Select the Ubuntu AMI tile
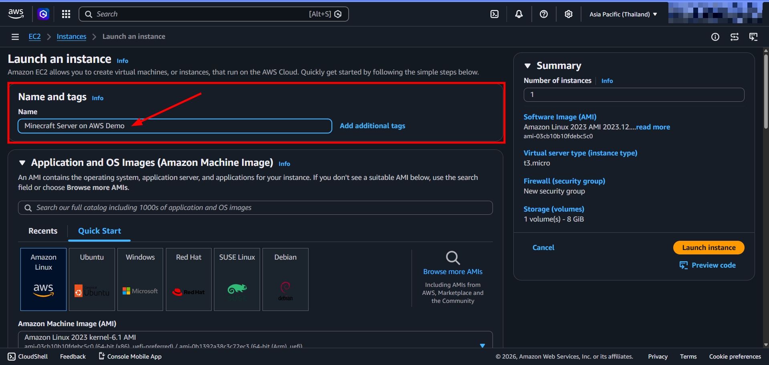This screenshot has width=769, height=365. 92,279
